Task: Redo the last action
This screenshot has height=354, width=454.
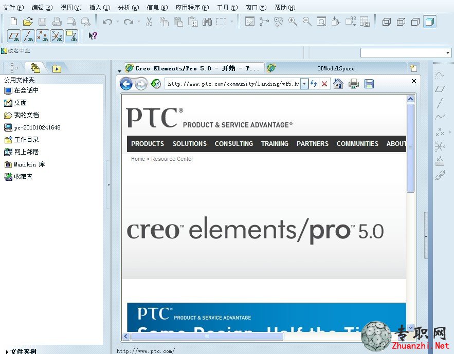Action: pos(129,22)
